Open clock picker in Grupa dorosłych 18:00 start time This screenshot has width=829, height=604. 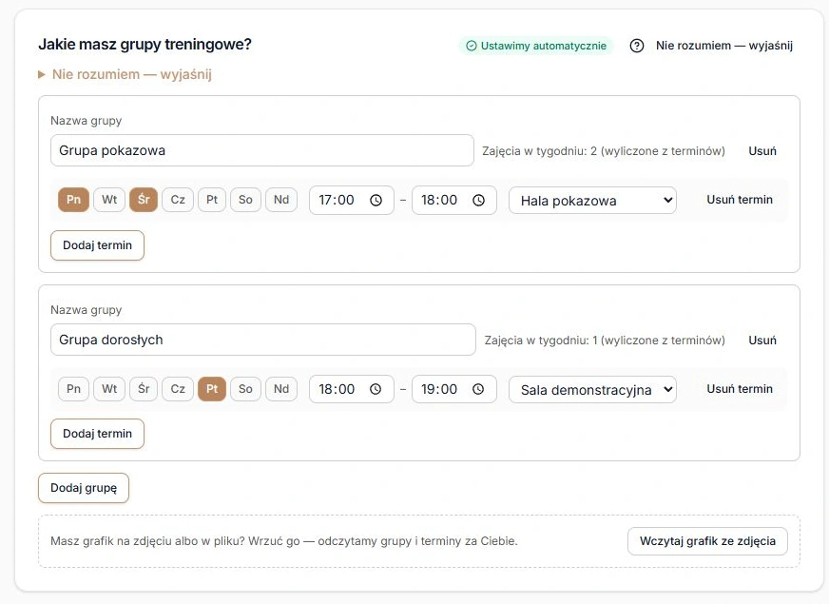click(x=376, y=389)
